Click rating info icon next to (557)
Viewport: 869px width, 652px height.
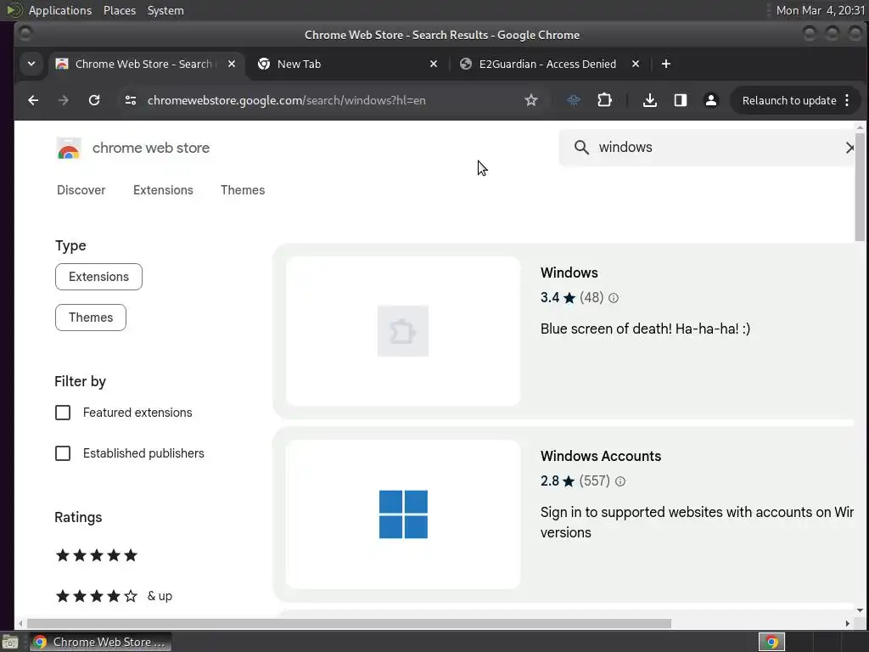click(x=620, y=481)
